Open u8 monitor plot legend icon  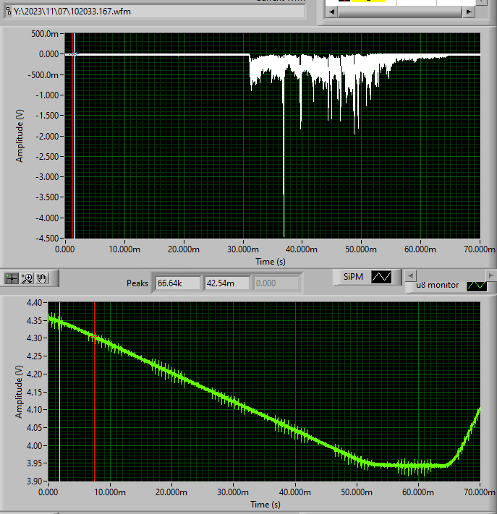(477, 286)
